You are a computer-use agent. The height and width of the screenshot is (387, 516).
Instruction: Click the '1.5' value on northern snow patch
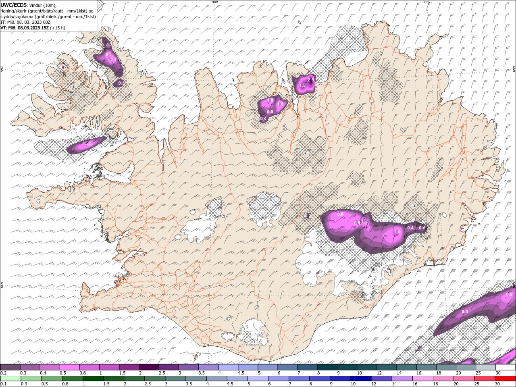tap(303, 86)
